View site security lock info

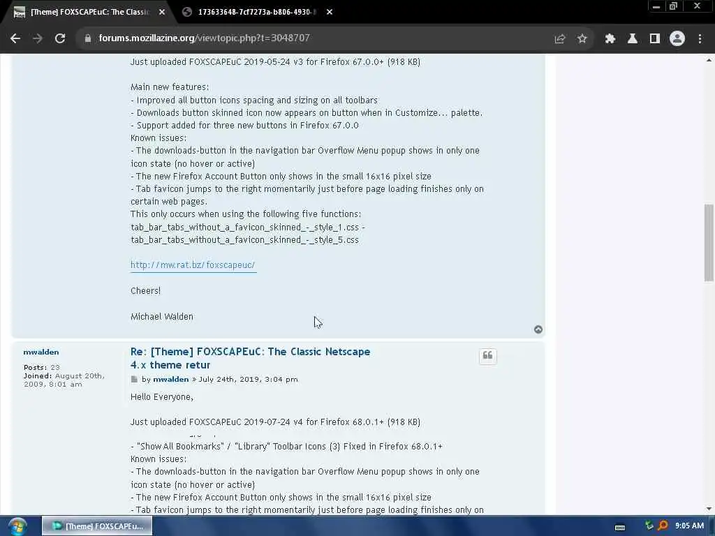click(88, 38)
